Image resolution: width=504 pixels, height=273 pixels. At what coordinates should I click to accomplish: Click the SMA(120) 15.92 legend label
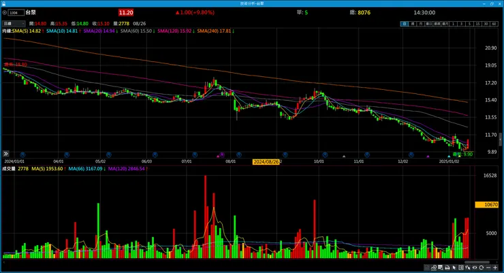coord(174,31)
